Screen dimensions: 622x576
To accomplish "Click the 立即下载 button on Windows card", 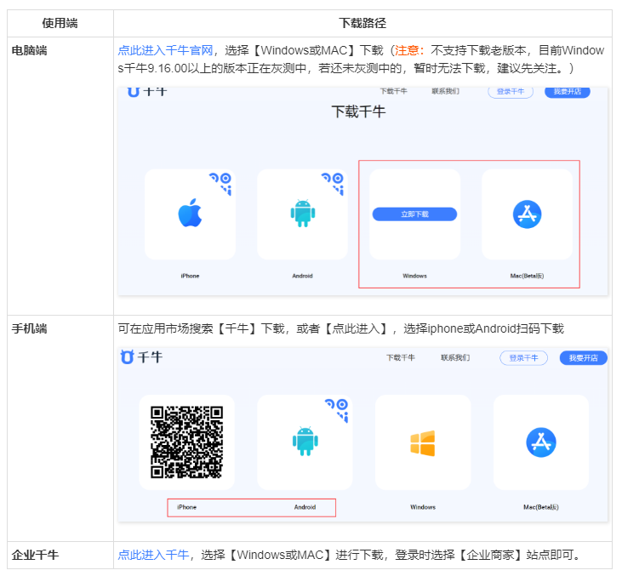I will coord(414,214).
